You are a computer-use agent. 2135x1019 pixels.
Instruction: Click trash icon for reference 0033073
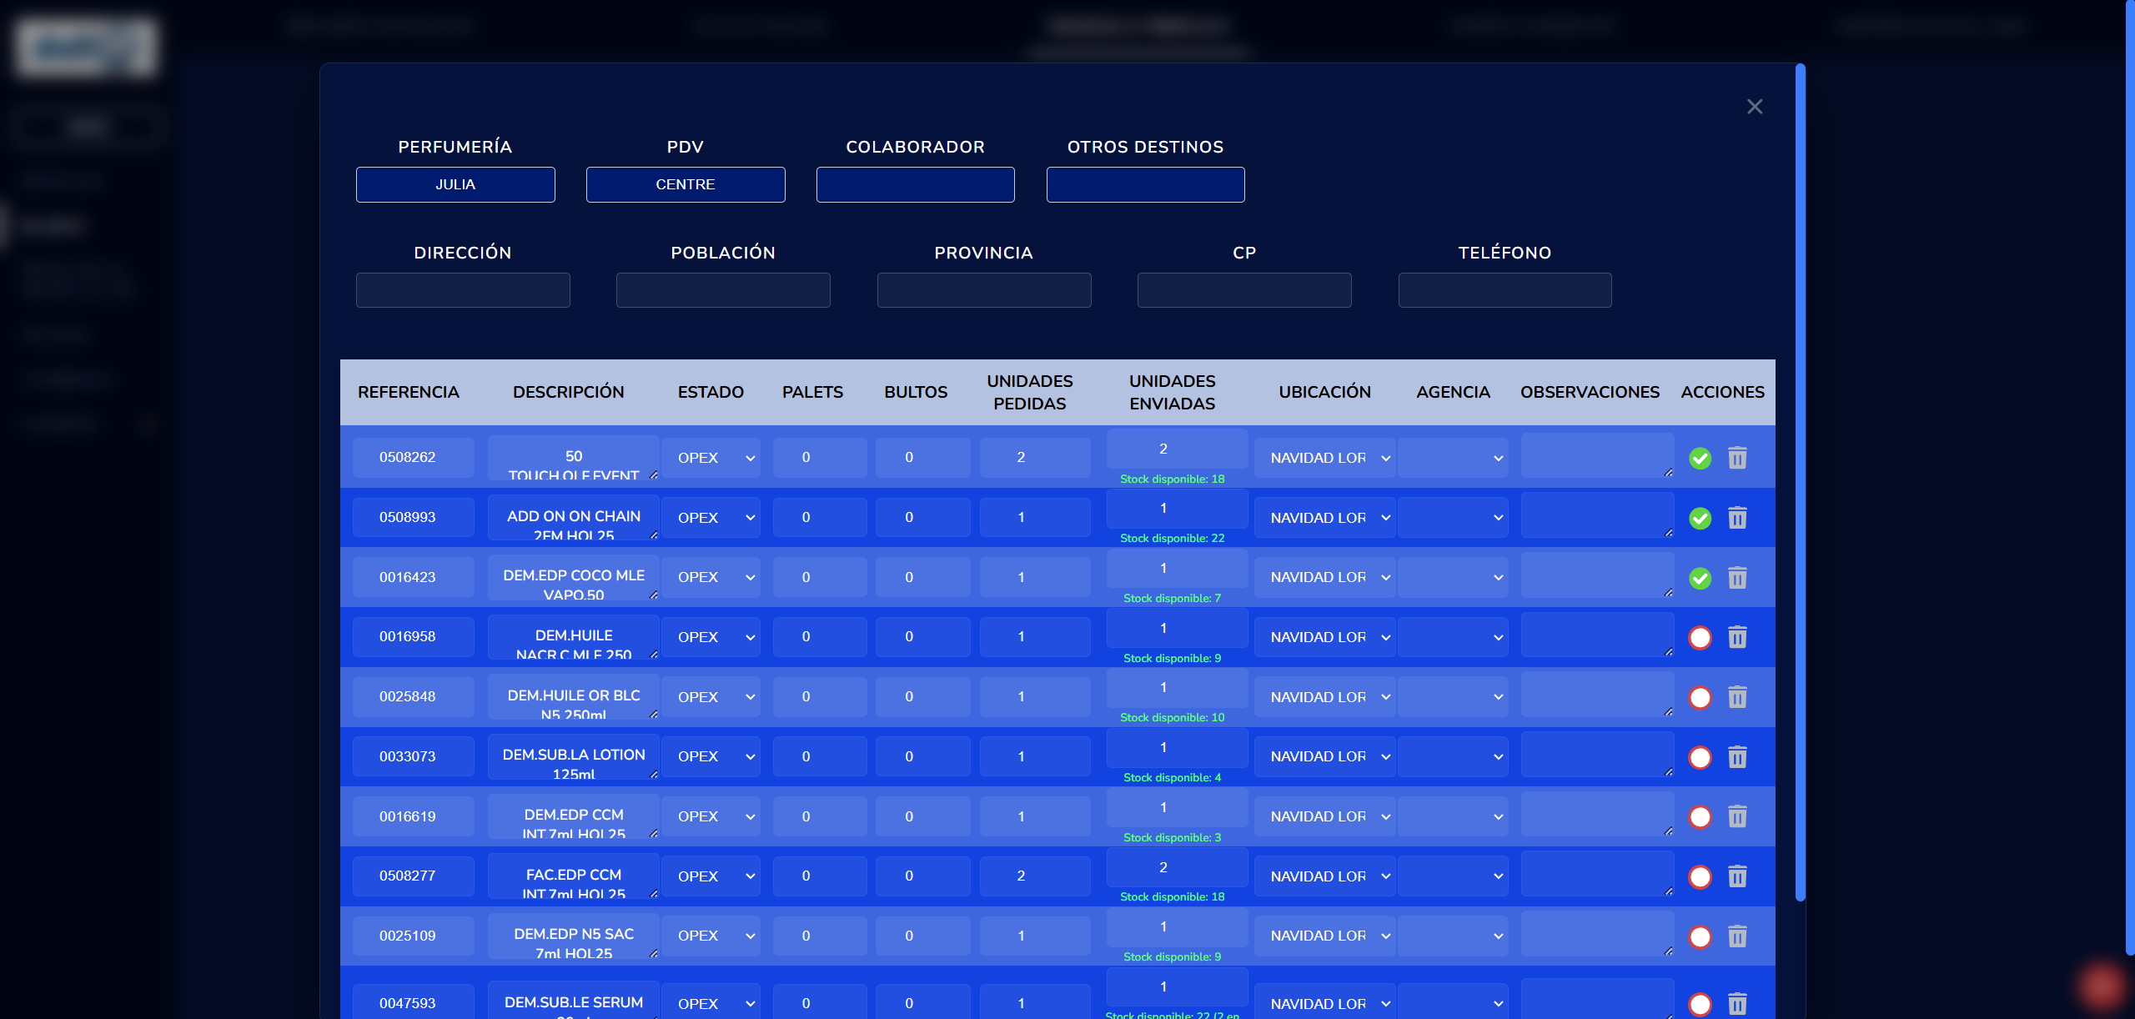coord(1737,757)
